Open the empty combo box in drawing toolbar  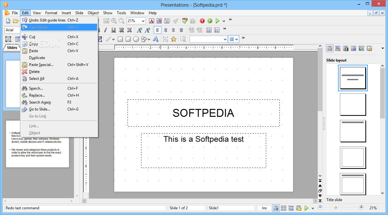[209, 39]
